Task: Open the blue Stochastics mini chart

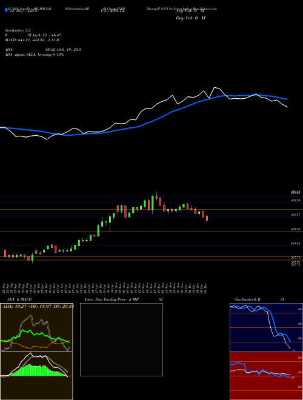Action: (x=266, y=327)
